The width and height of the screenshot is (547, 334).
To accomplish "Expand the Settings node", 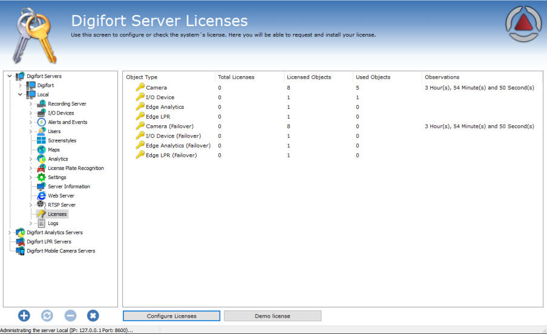I will pyautogui.click(x=31, y=177).
